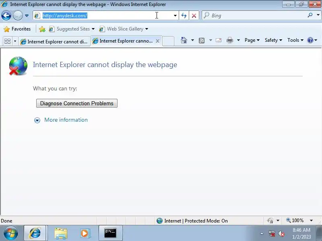Viewport: 322px width, 241px height.
Task: Click the Help question mark icon
Action: 310,40
